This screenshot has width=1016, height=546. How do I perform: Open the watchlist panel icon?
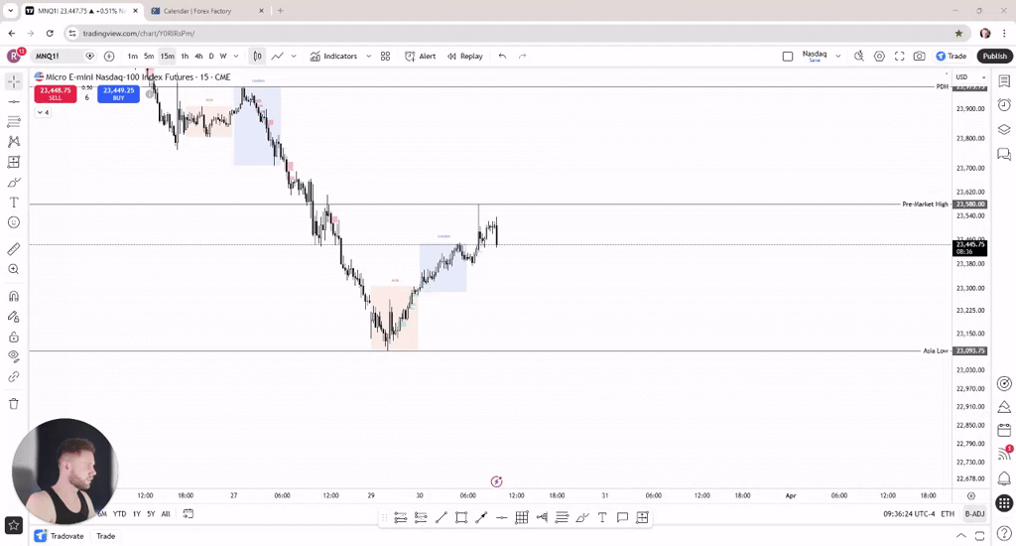pyautogui.click(x=1004, y=81)
